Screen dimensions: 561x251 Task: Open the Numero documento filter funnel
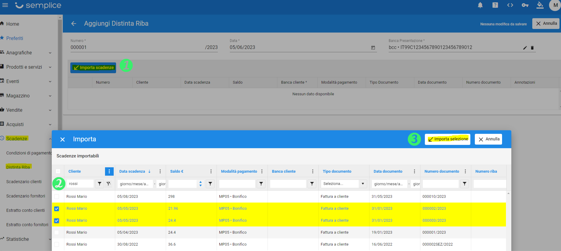pyautogui.click(x=465, y=184)
